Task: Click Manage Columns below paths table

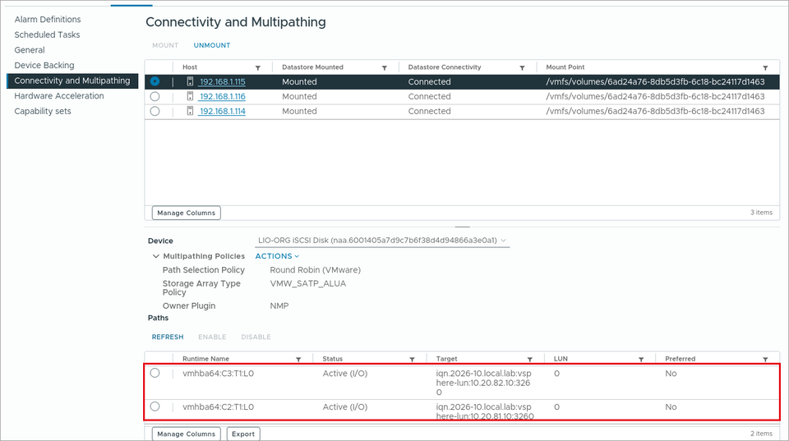Action: (x=187, y=434)
